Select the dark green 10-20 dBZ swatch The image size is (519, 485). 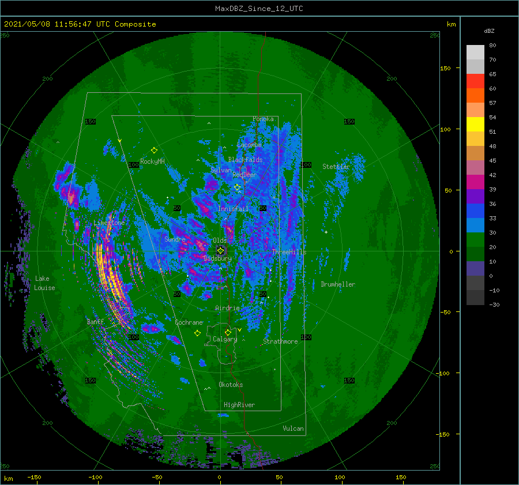click(475, 254)
